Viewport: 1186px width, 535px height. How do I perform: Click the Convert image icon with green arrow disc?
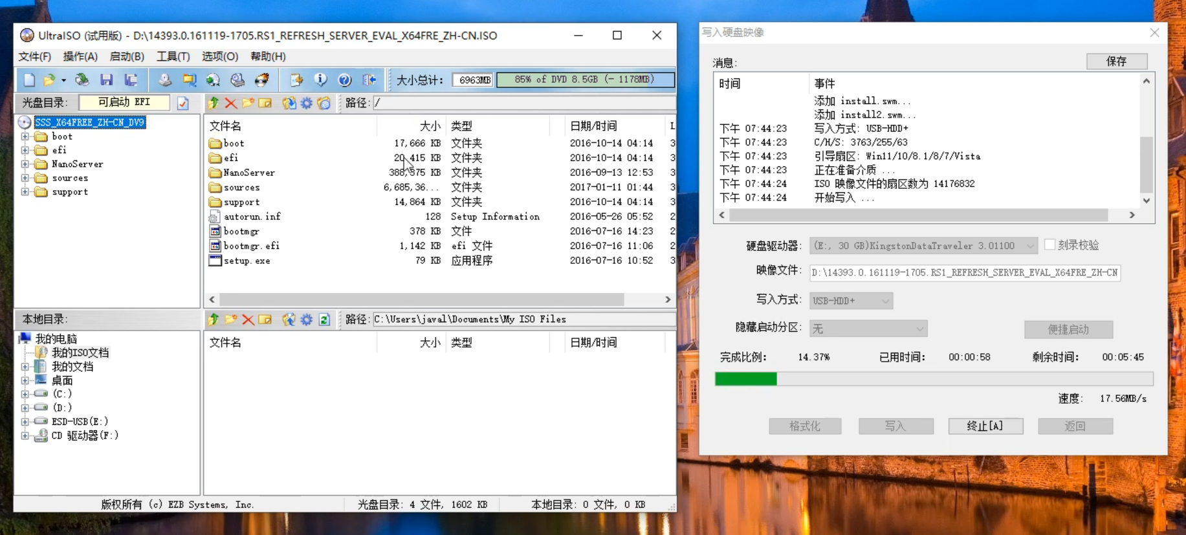pos(213,80)
